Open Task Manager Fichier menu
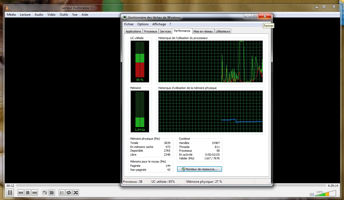The width and height of the screenshot is (344, 200). [x=129, y=24]
